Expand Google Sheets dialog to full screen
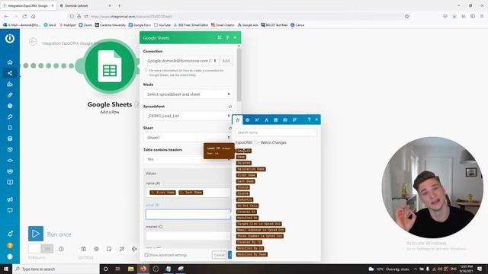 click(x=220, y=37)
